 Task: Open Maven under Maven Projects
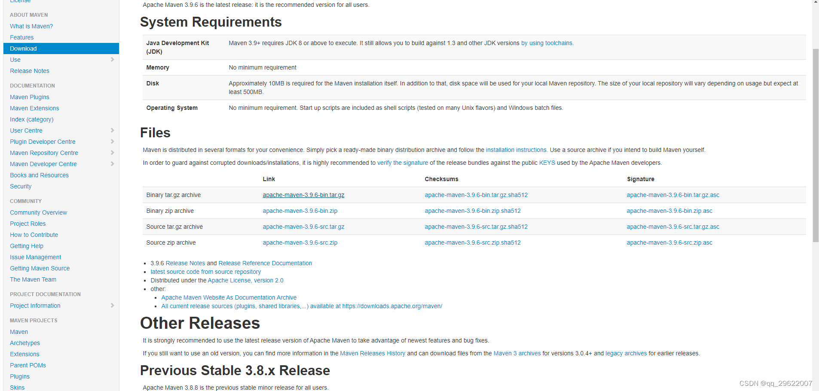click(x=19, y=332)
